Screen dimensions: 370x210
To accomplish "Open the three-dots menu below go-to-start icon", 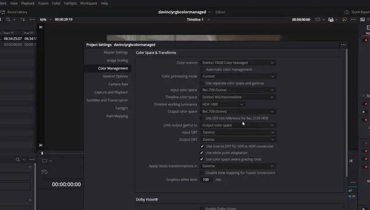I will point(353,182).
